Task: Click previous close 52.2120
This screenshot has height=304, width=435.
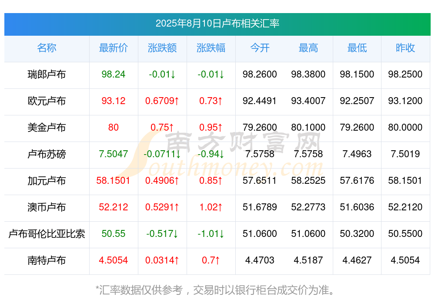Action: pos(405,207)
